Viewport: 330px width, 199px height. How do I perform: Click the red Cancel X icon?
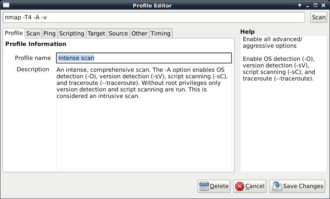240,186
